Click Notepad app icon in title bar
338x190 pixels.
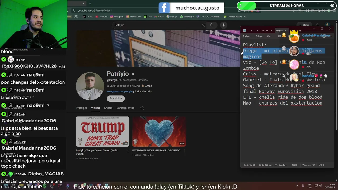coord(245,31)
